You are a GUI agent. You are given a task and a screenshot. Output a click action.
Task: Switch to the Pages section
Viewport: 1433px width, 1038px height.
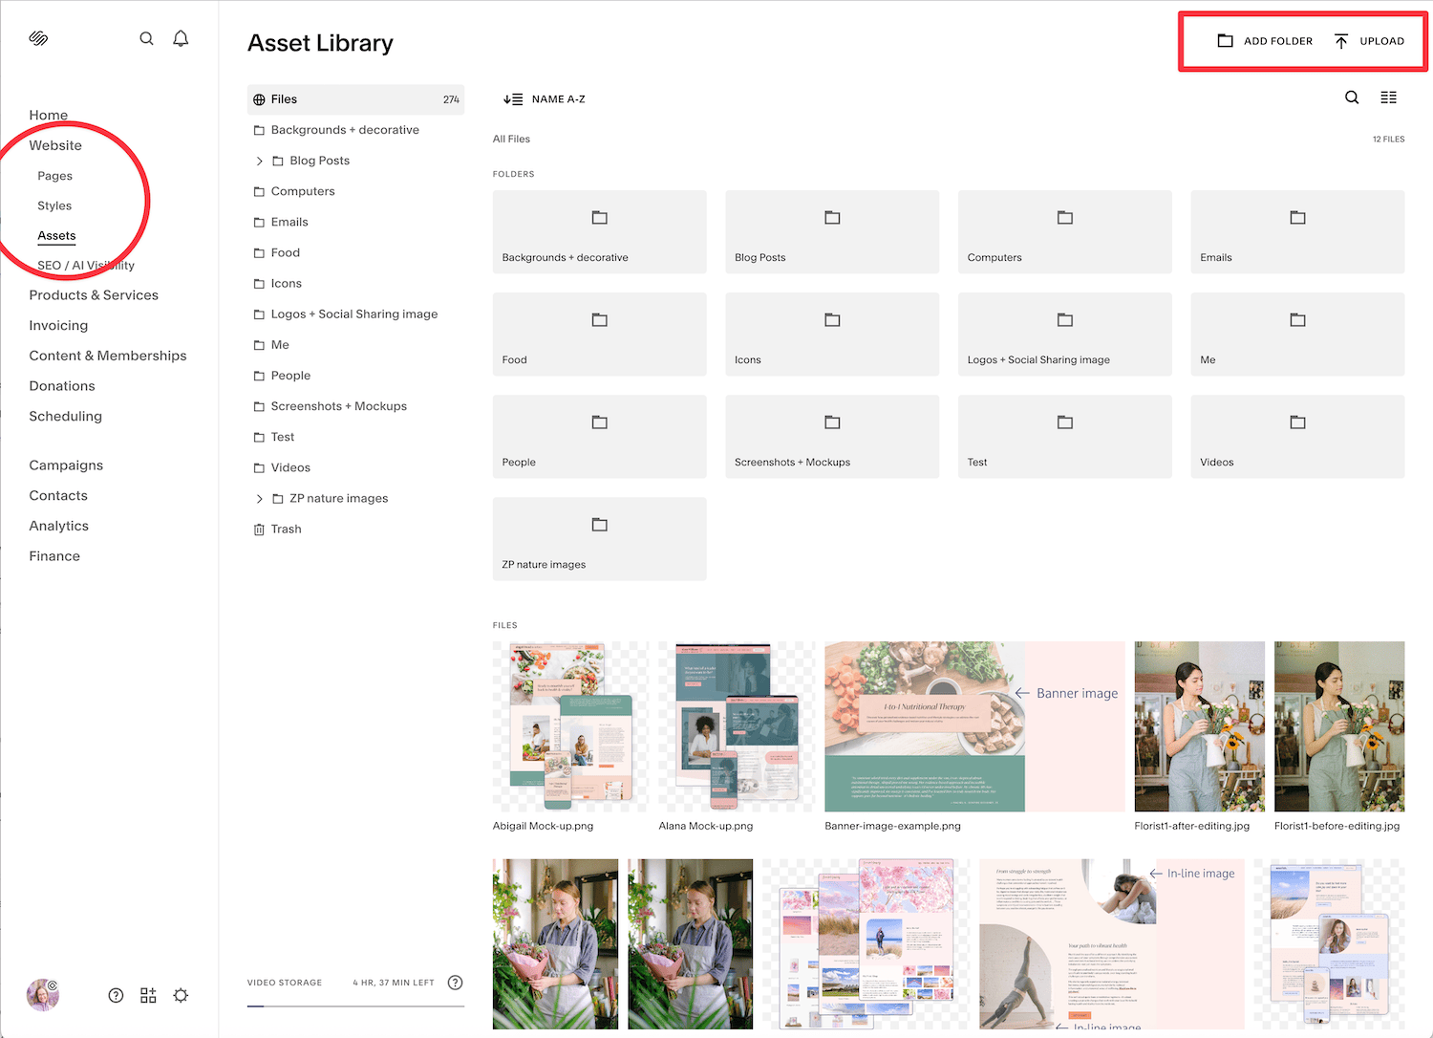(x=54, y=176)
